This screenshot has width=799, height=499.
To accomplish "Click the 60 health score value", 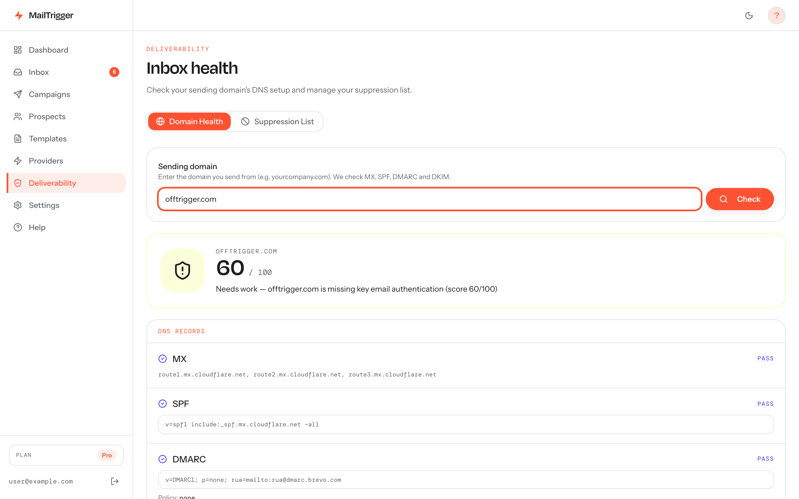I will pyautogui.click(x=230, y=268).
